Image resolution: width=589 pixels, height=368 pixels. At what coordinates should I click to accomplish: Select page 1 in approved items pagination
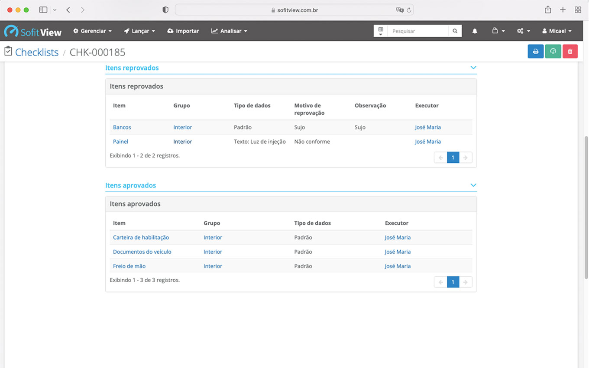coord(453,282)
